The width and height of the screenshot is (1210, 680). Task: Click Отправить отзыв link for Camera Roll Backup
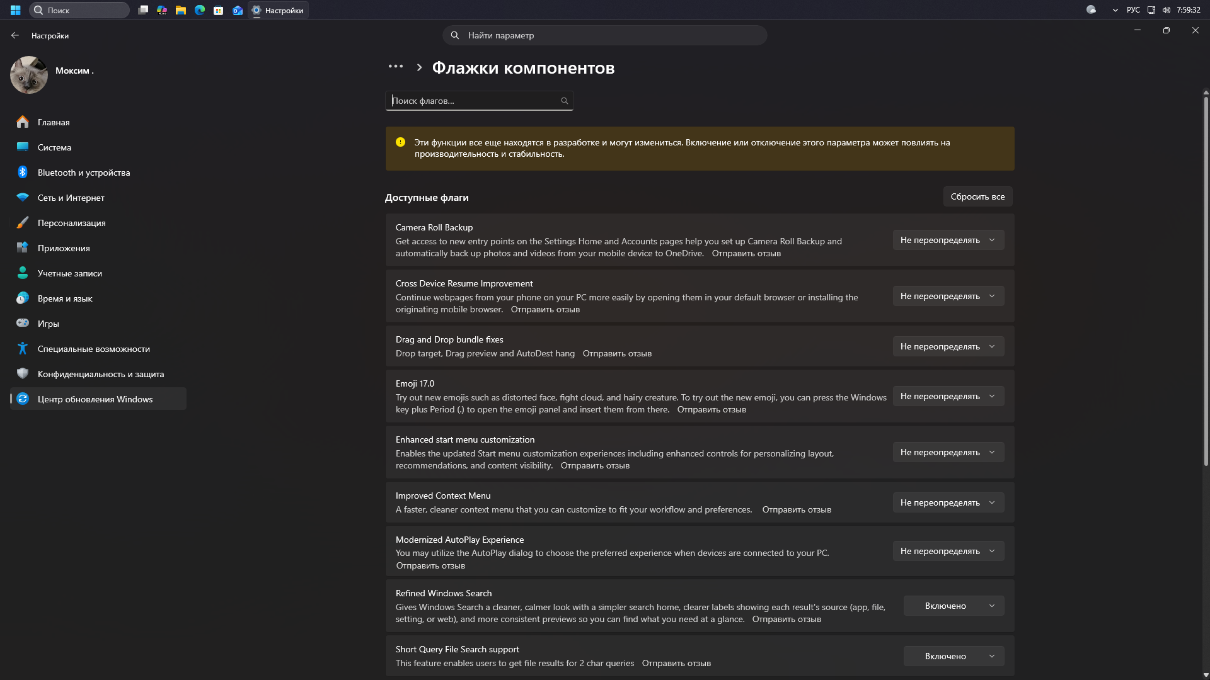pyautogui.click(x=746, y=253)
